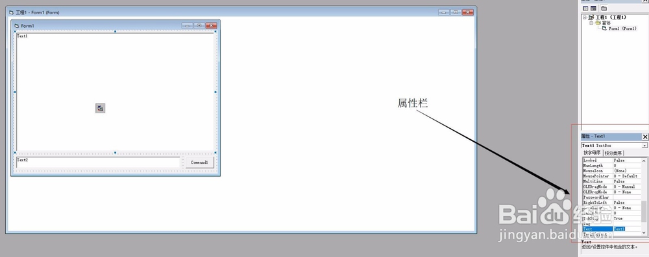Select the Winsock control icon on Form1

click(100, 108)
